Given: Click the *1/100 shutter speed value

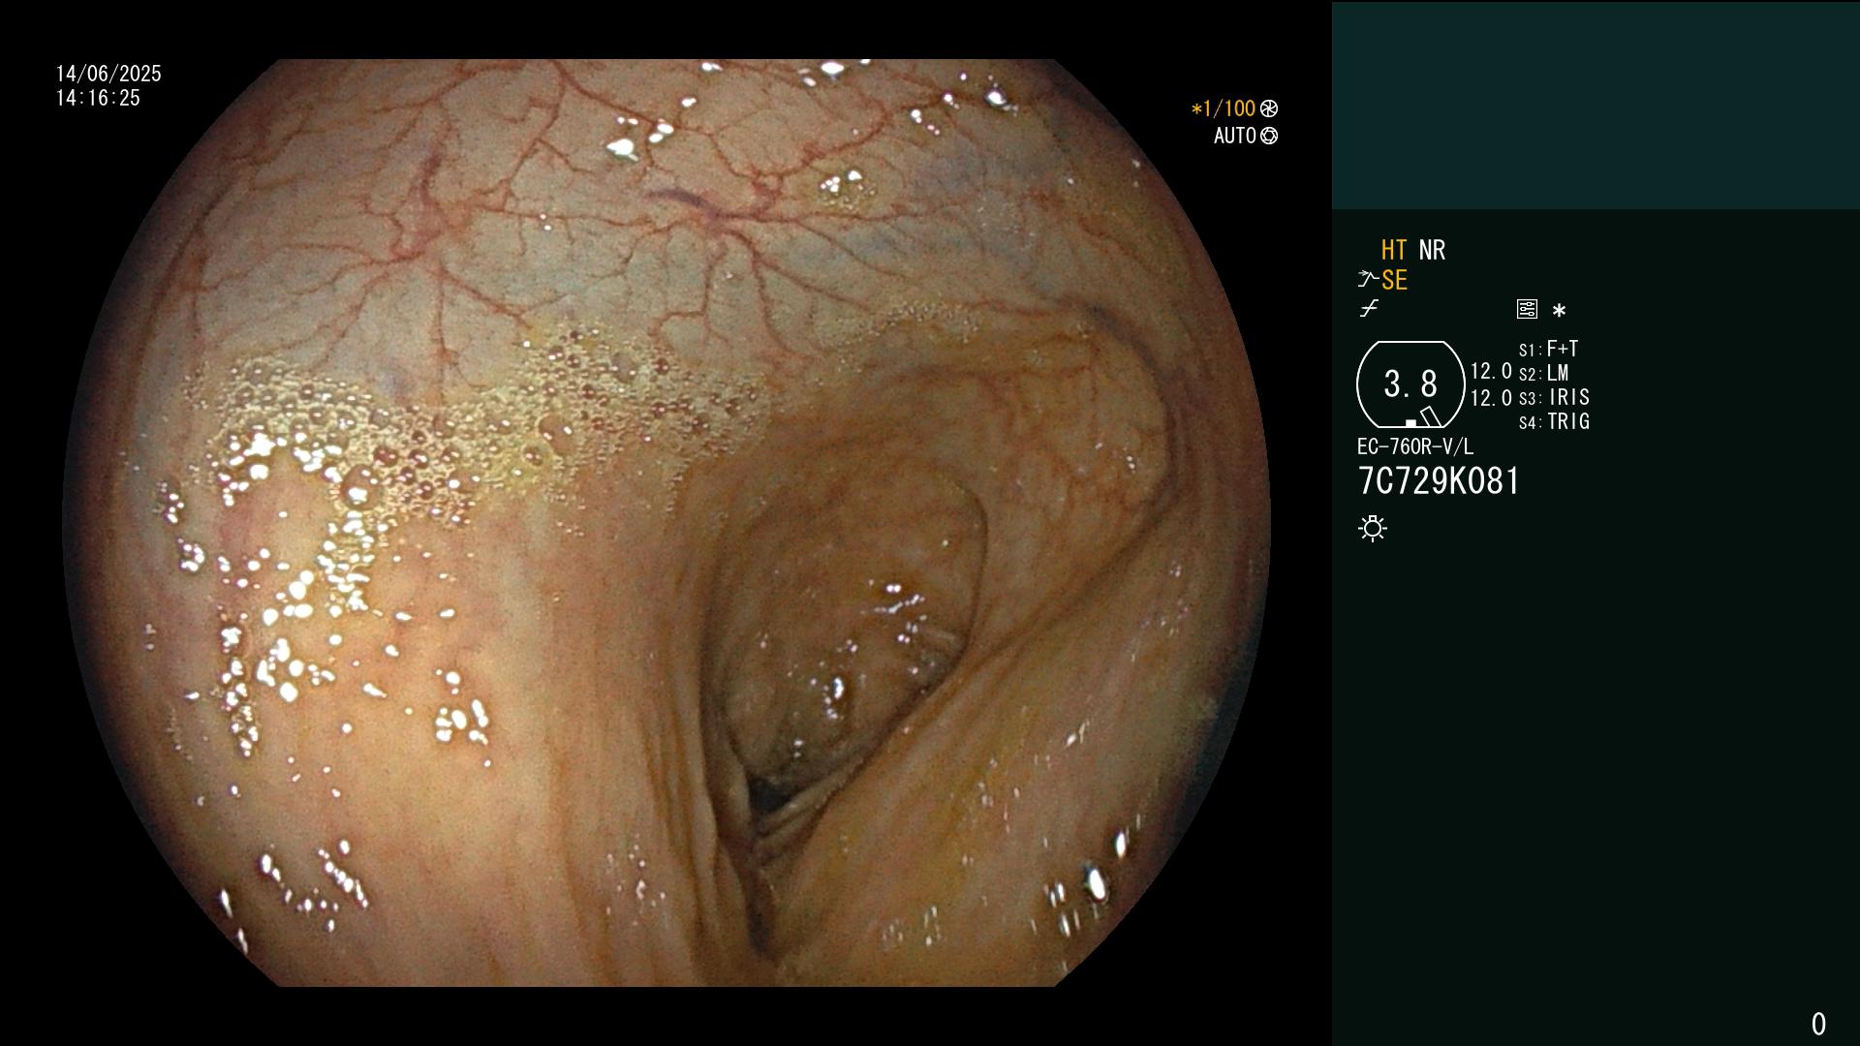Looking at the screenshot, I should click(x=1224, y=109).
